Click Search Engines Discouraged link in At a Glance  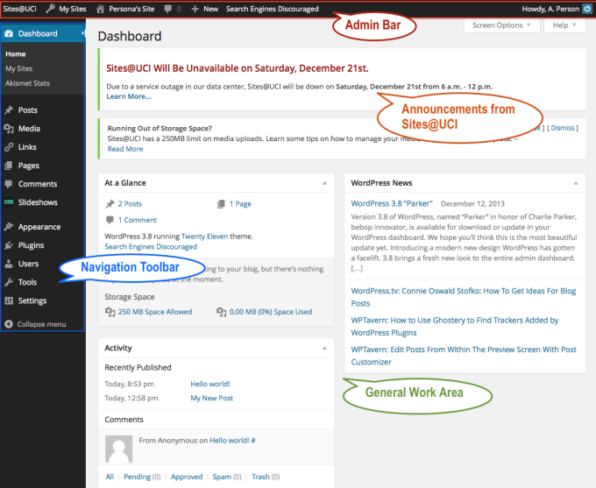tap(151, 247)
